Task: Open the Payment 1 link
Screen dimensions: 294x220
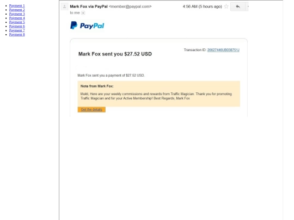Action: pos(17,6)
